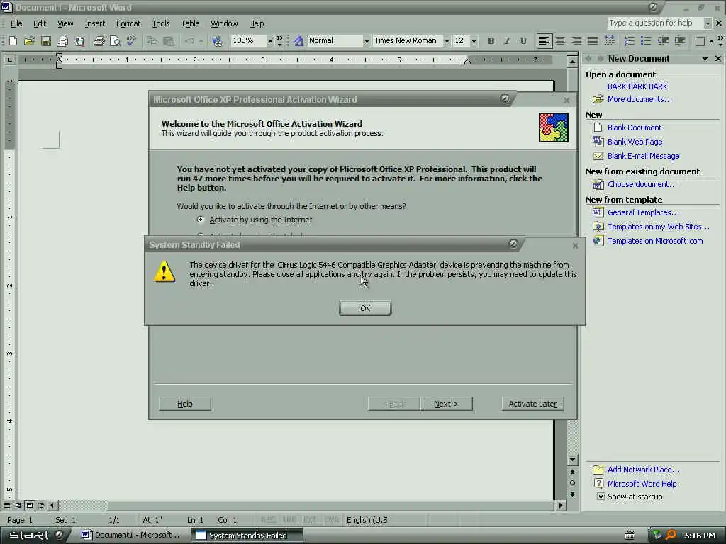Run Spelling and Grammar check icon
Viewport: 726px width, 544px height.
pos(131,41)
